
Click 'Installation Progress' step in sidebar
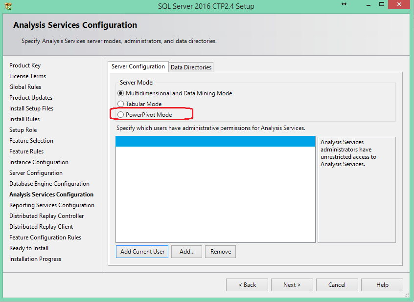click(x=35, y=259)
